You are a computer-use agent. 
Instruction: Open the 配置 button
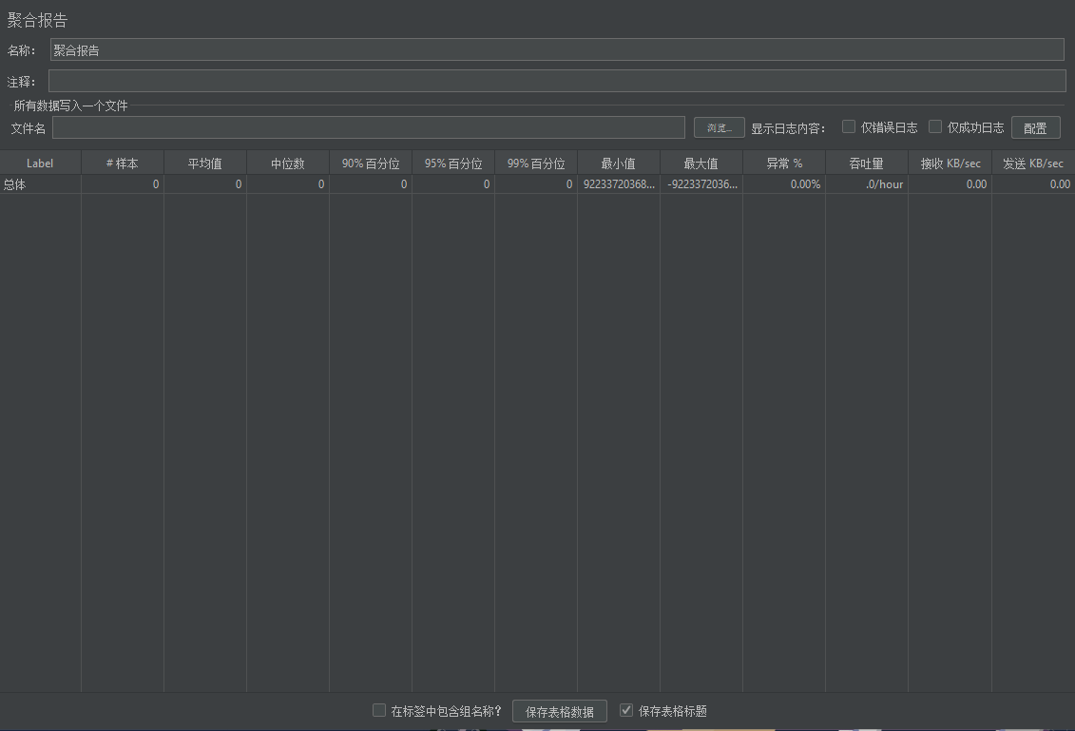click(x=1035, y=127)
